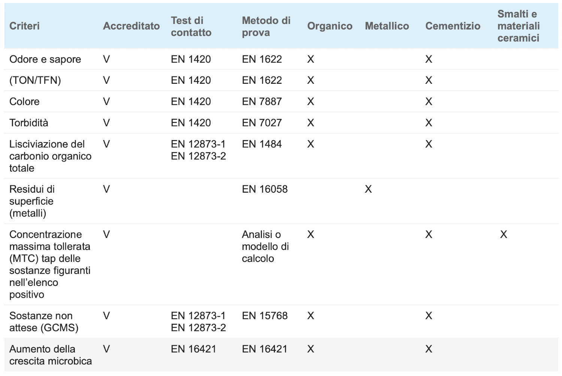562x376 pixels.
Task: Click the X under Metallico column
Action: (x=368, y=189)
